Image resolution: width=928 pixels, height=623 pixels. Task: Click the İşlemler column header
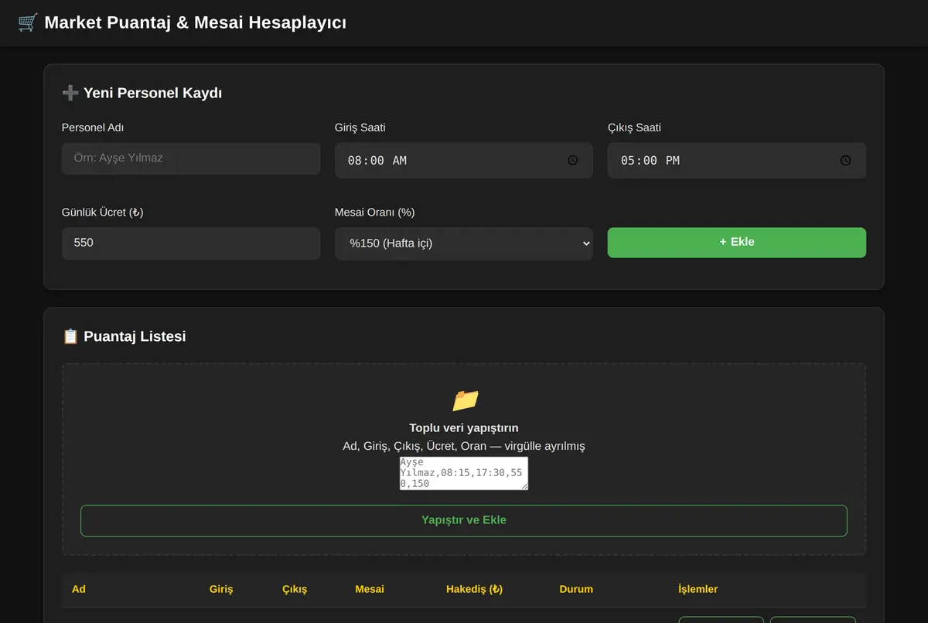pyautogui.click(x=698, y=589)
